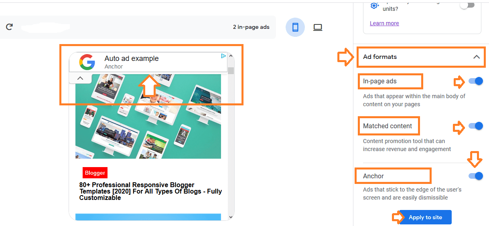
Task: Open the Learn more link
Action: coord(384,23)
